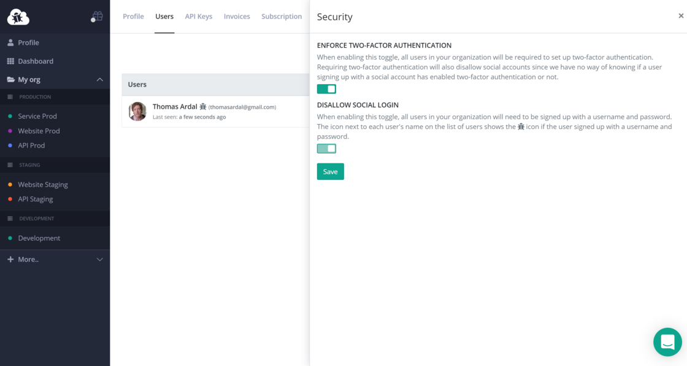Click the orange dot beside Website Staging
The image size is (687, 366).
(10, 185)
